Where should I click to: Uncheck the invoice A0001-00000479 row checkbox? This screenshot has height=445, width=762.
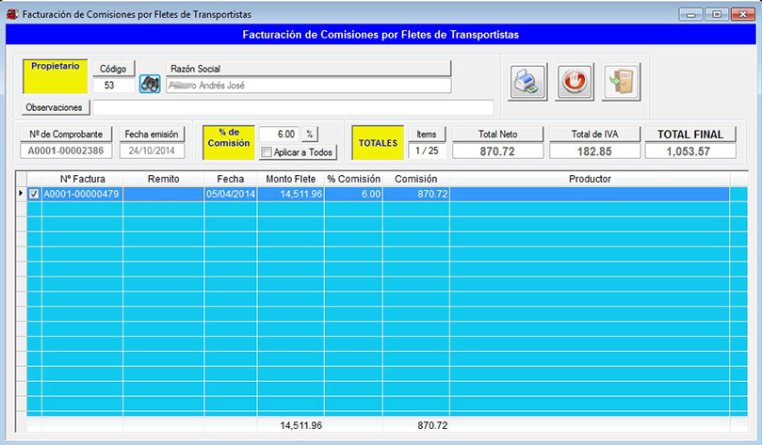click(35, 194)
